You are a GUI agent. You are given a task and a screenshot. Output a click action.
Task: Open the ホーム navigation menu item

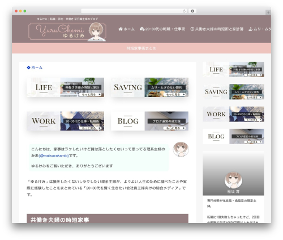click(x=127, y=29)
